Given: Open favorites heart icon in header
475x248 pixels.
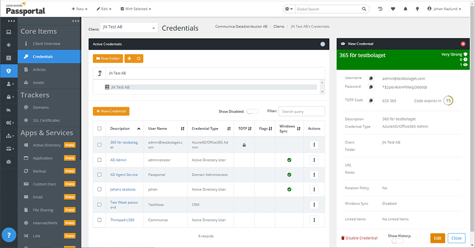Looking at the screenshot, I should (393, 9).
